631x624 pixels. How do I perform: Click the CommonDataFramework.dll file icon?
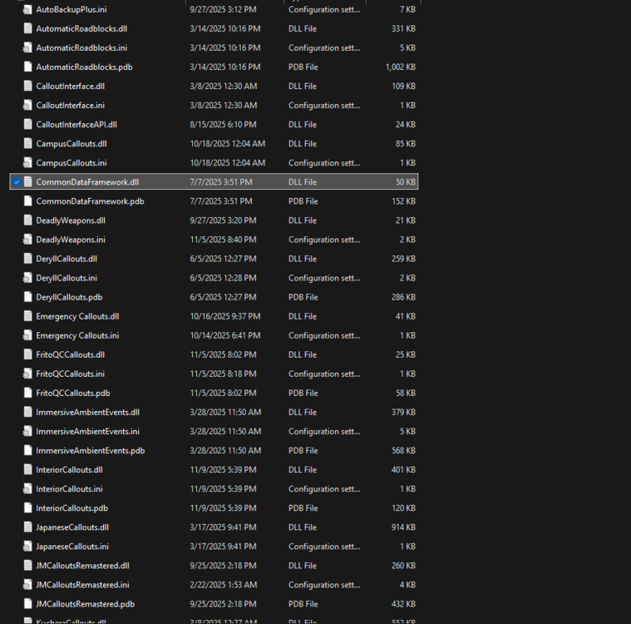click(27, 182)
